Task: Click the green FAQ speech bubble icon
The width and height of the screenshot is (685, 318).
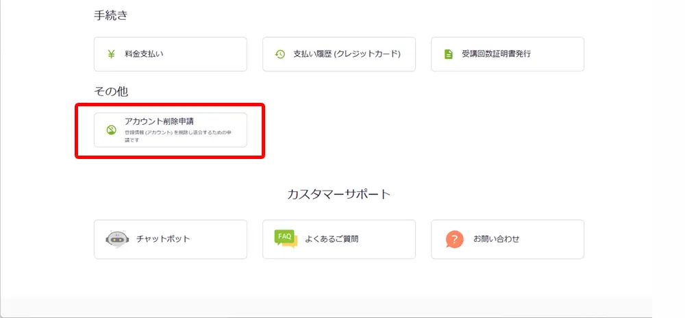Action: pos(286,238)
